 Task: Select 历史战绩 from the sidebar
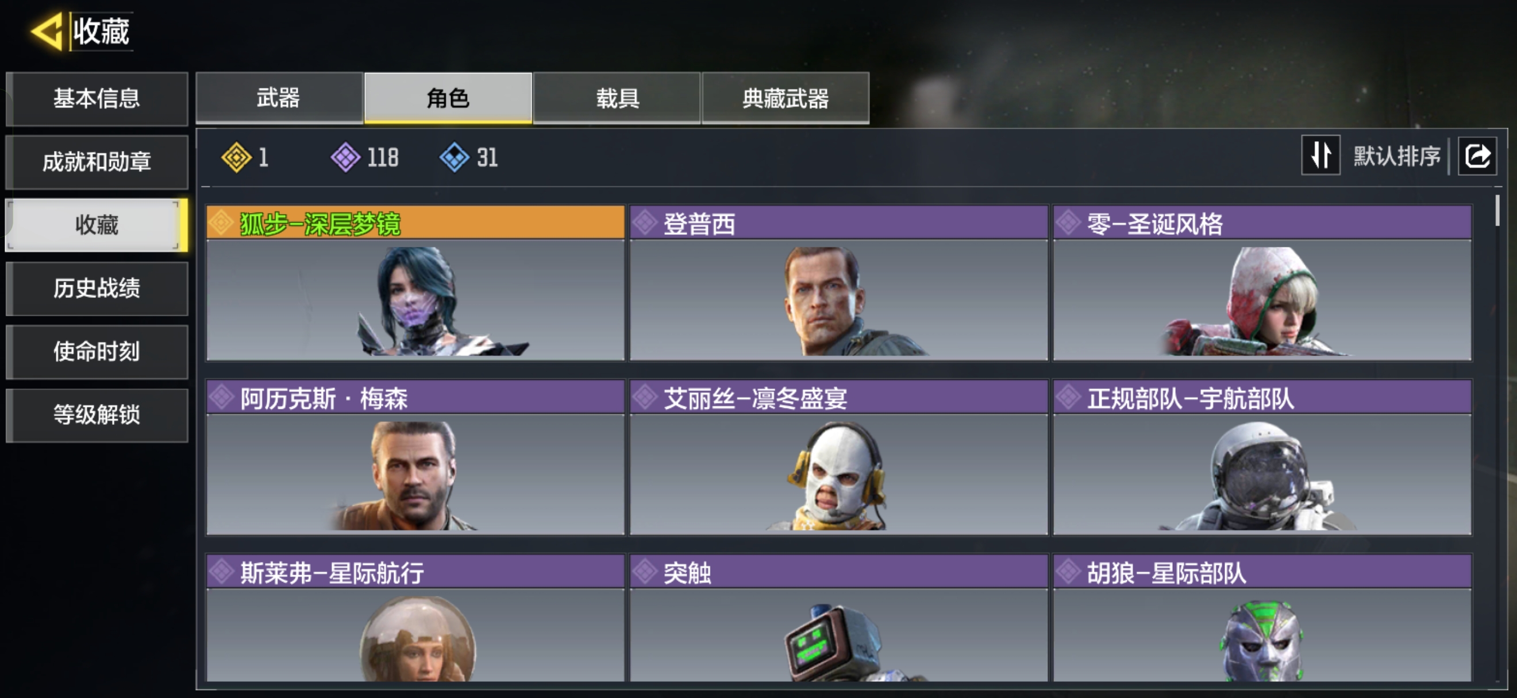[97, 289]
